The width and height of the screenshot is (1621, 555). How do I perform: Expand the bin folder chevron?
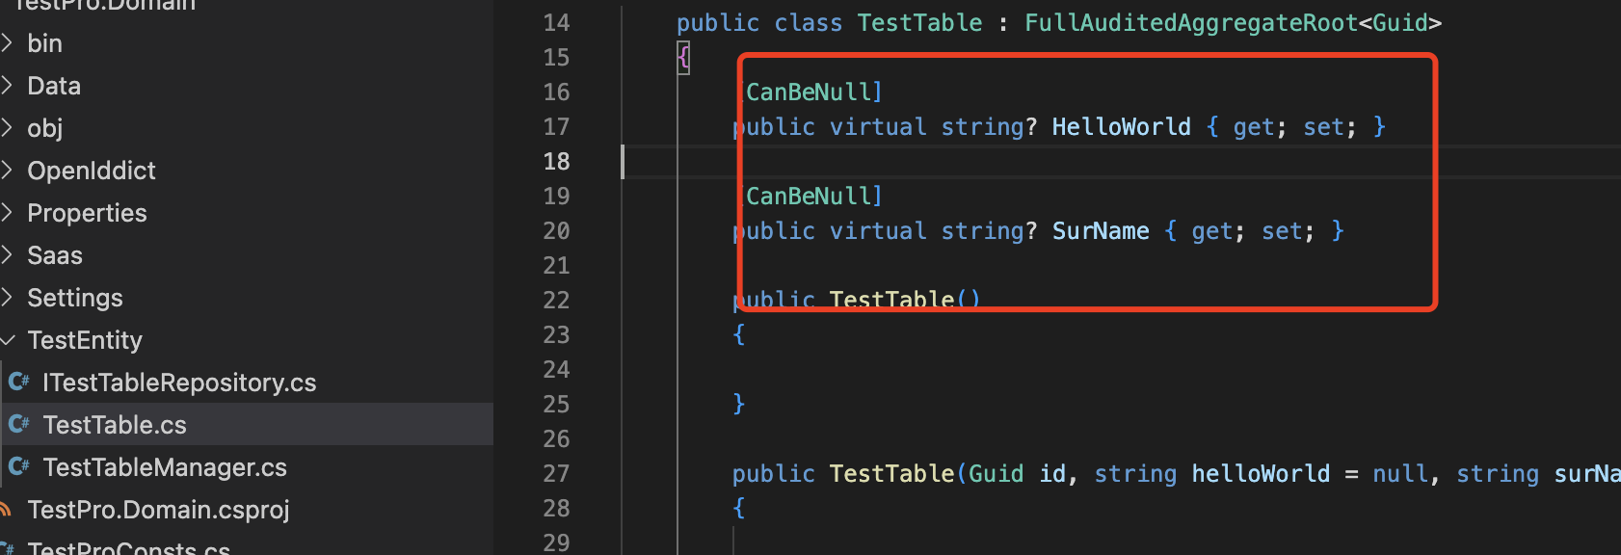pos(7,42)
